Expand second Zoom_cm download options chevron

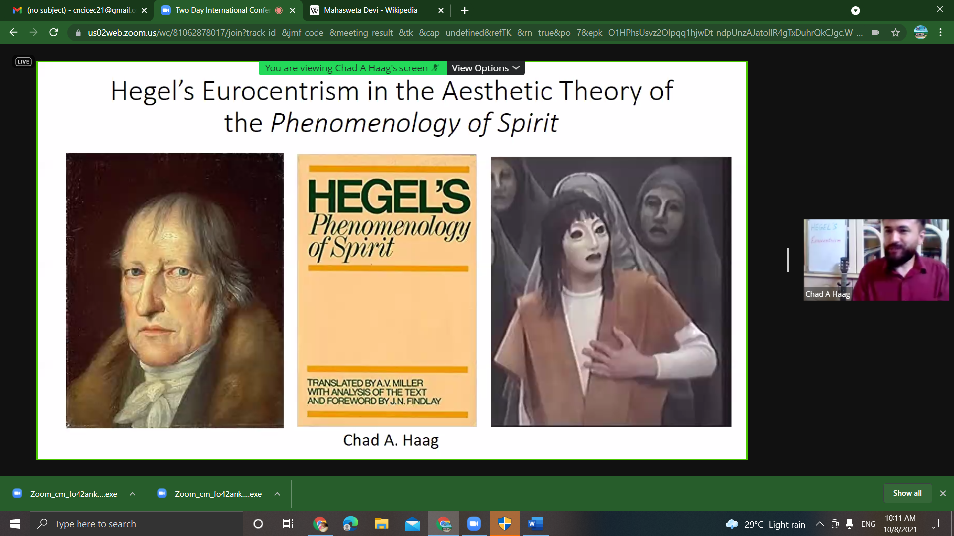277,494
